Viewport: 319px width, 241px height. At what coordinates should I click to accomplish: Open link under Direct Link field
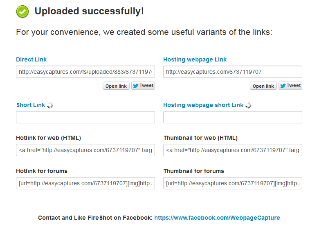(116, 86)
